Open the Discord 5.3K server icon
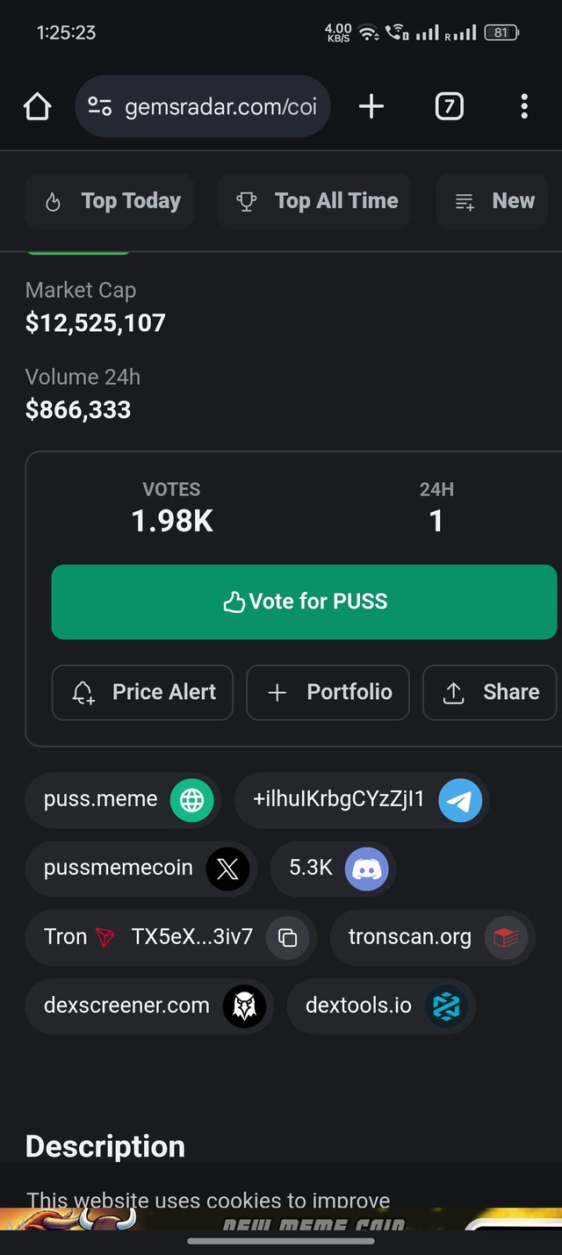This screenshot has width=562, height=1255. [366, 869]
